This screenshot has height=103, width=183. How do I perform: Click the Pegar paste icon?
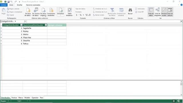3,11
